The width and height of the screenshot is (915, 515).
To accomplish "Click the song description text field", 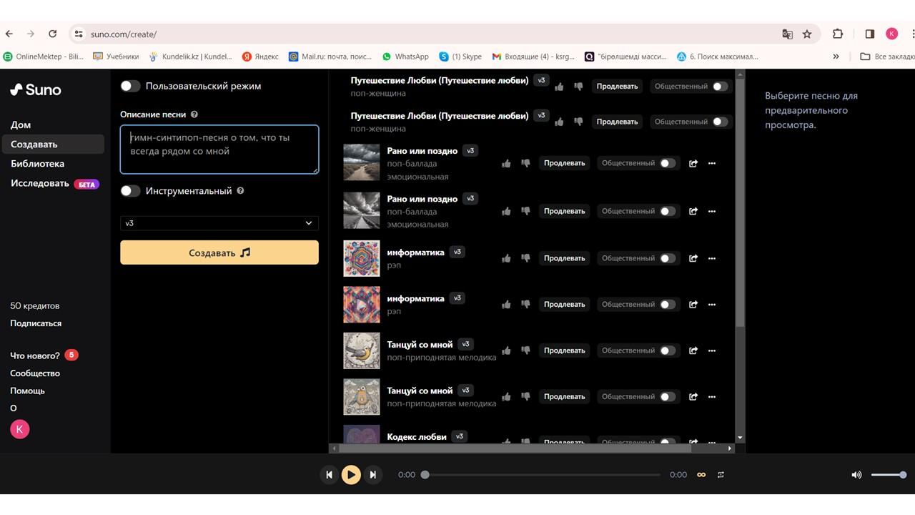I will point(219,149).
